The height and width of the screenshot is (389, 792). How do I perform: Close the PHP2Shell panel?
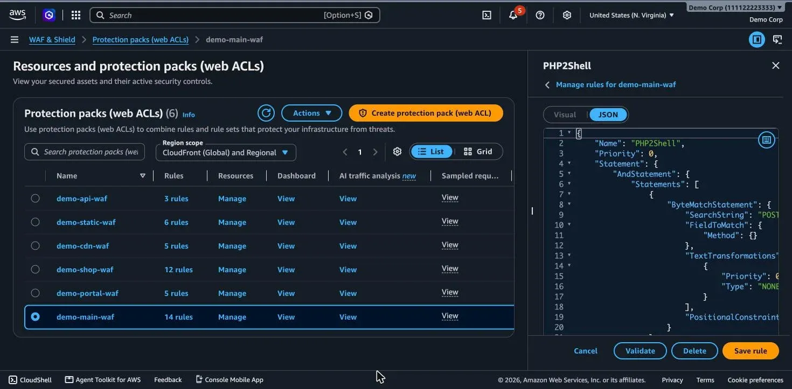776,66
